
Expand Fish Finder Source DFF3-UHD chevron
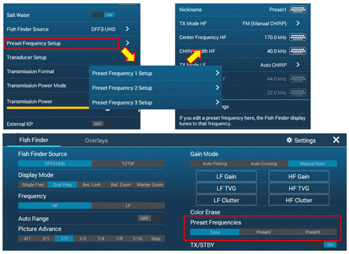coord(127,29)
